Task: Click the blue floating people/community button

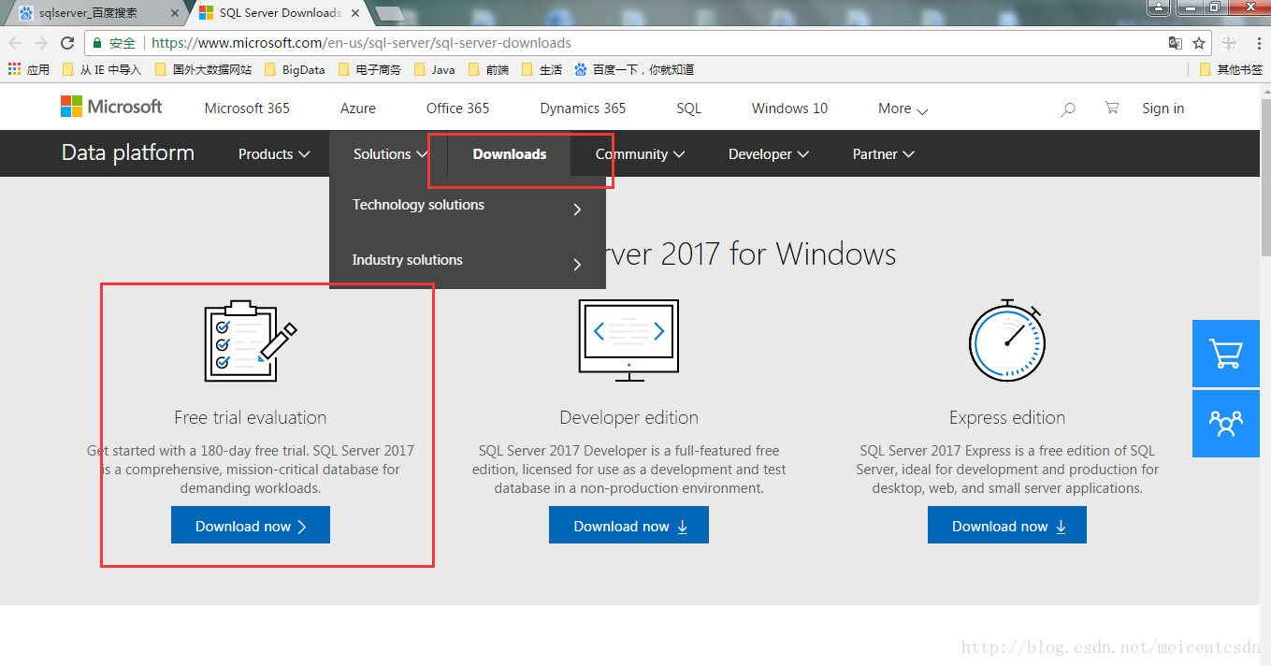Action: point(1226,424)
